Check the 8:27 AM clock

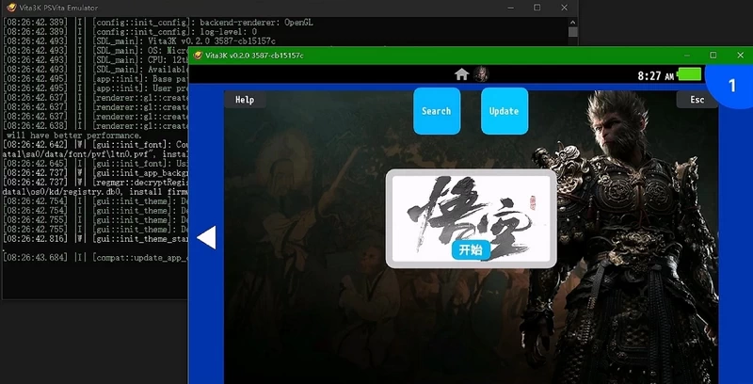(655, 75)
